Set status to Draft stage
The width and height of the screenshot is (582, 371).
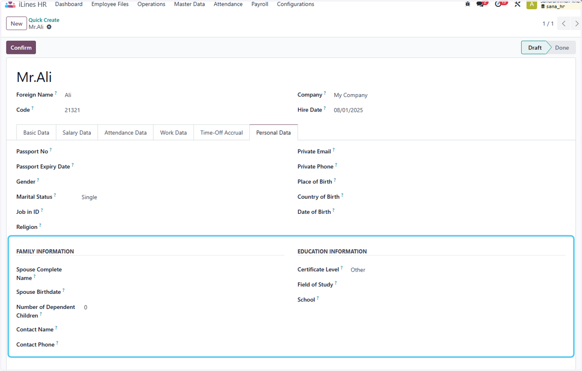[534, 48]
